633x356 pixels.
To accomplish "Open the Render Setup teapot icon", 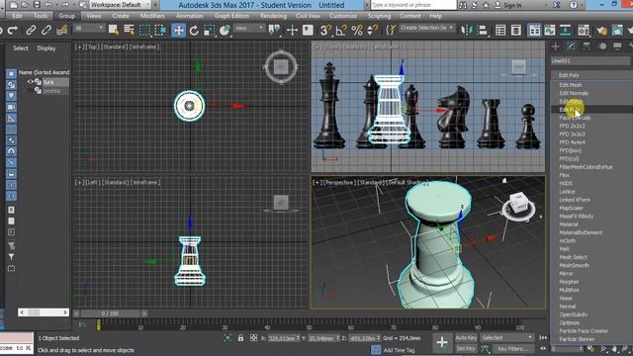I will 602,31.
